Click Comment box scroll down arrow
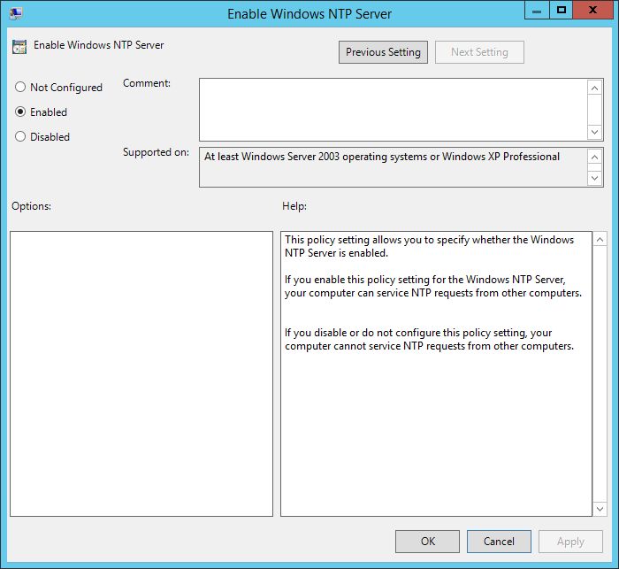The image size is (619, 569). coord(594,132)
